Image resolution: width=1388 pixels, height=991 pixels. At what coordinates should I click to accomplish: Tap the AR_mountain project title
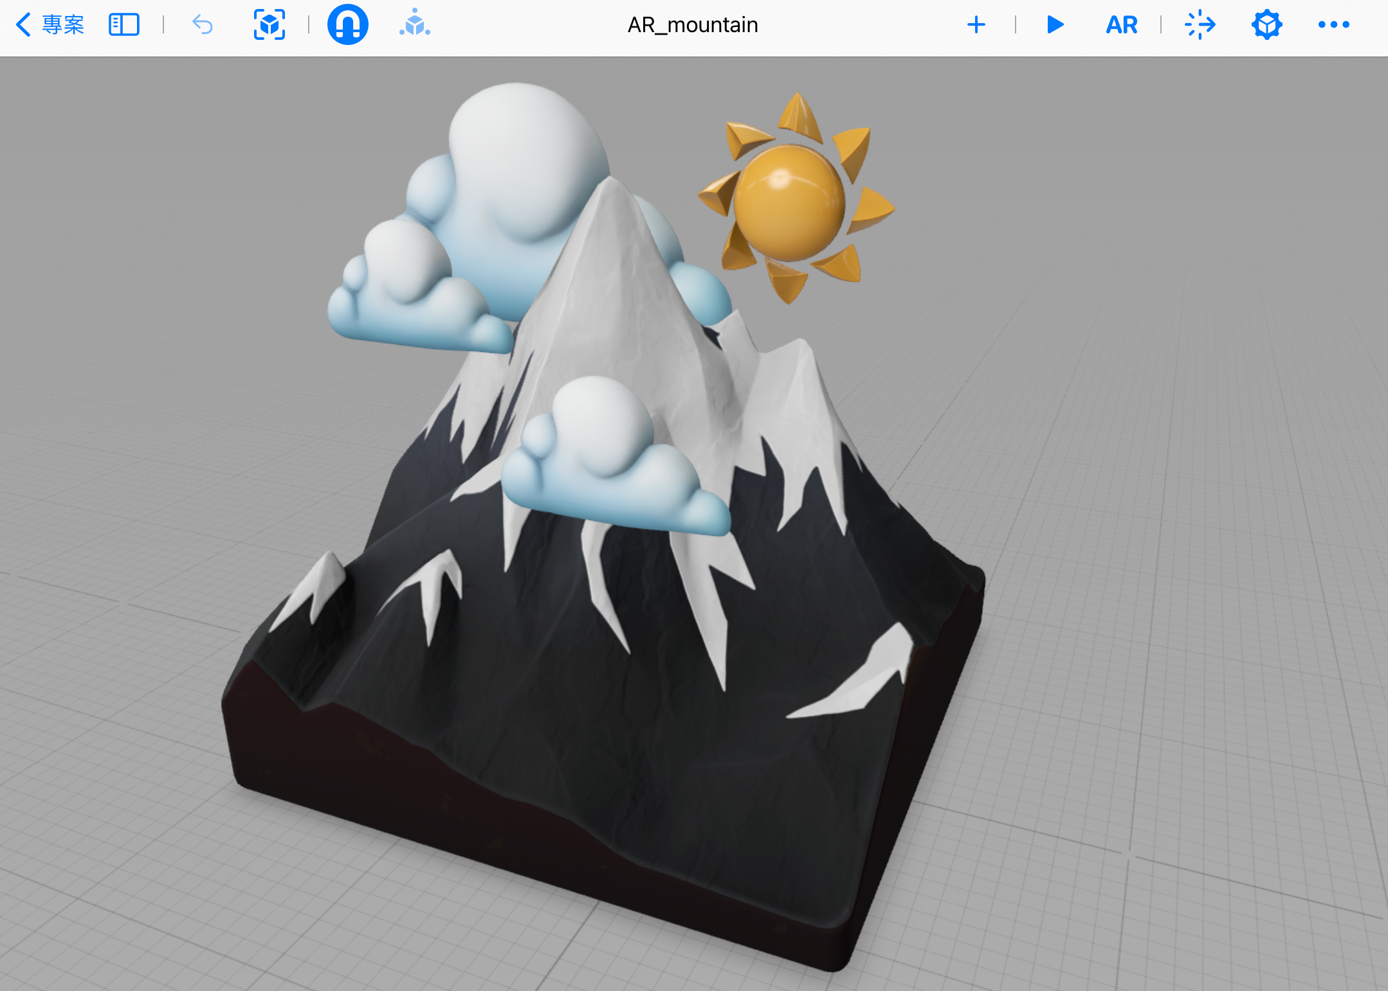693,25
